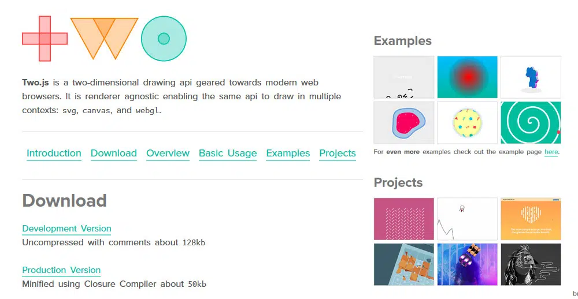Open the Basic Usage nav link
Image resolution: width=578 pixels, height=299 pixels.
click(228, 153)
